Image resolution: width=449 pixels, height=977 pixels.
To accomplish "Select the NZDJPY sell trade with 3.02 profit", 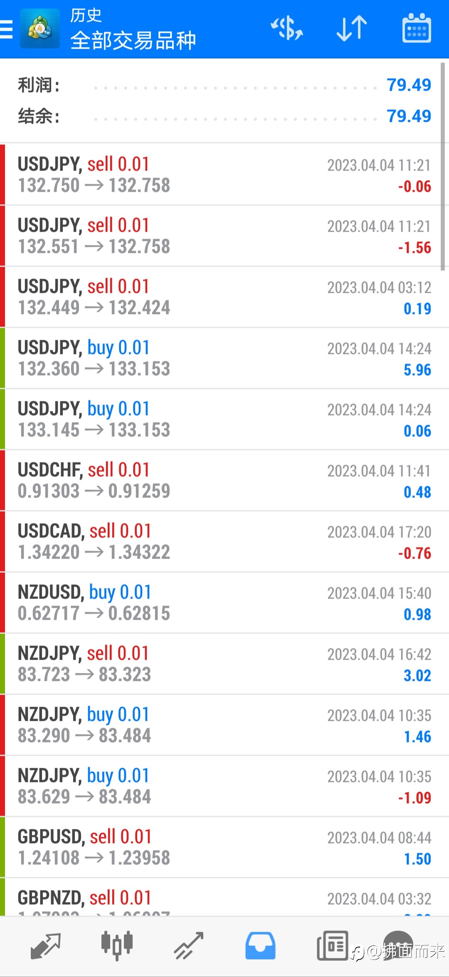I will (224, 664).
